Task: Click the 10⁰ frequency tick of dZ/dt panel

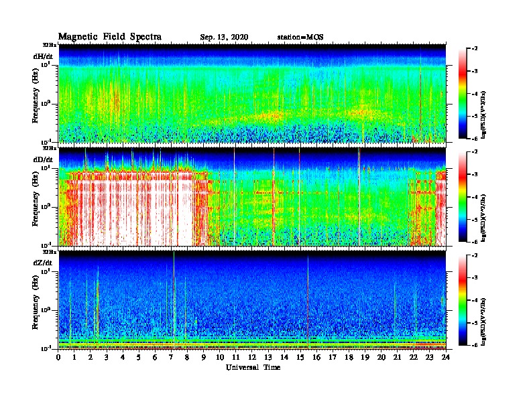Action: [46, 310]
